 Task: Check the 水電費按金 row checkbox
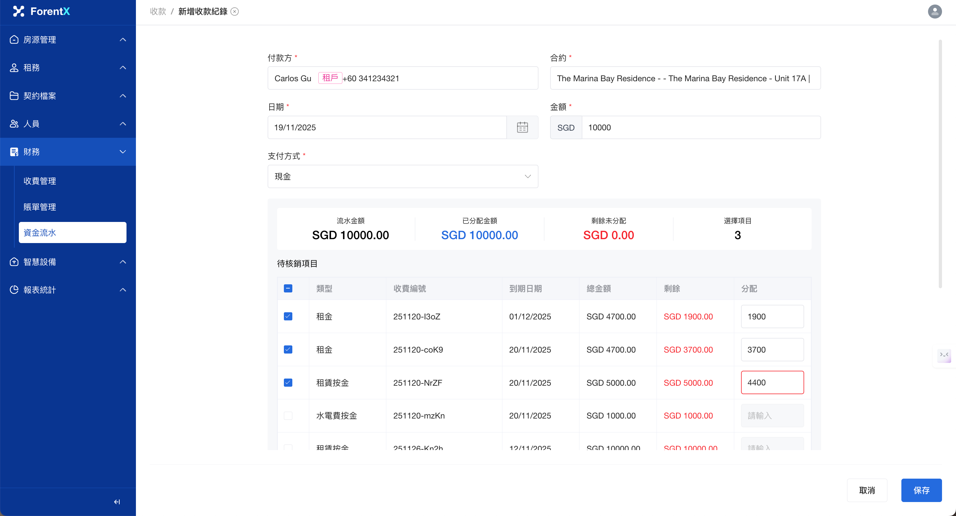point(288,416)
